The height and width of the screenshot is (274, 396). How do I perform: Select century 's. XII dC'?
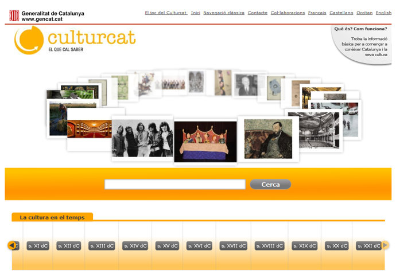click(69, 246)
